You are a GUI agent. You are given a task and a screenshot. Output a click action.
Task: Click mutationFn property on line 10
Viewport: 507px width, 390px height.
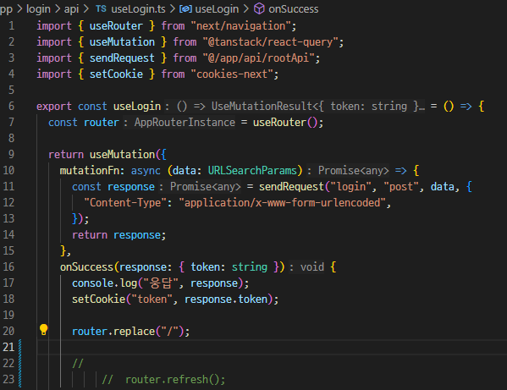click(x=90, y=170)
